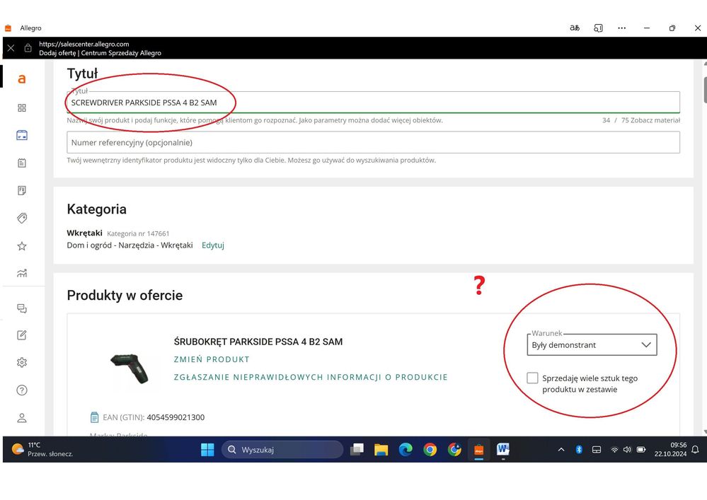Open the three-dot more options menu
This screenshot has height=500, width=707.
[x=622, y=28]
